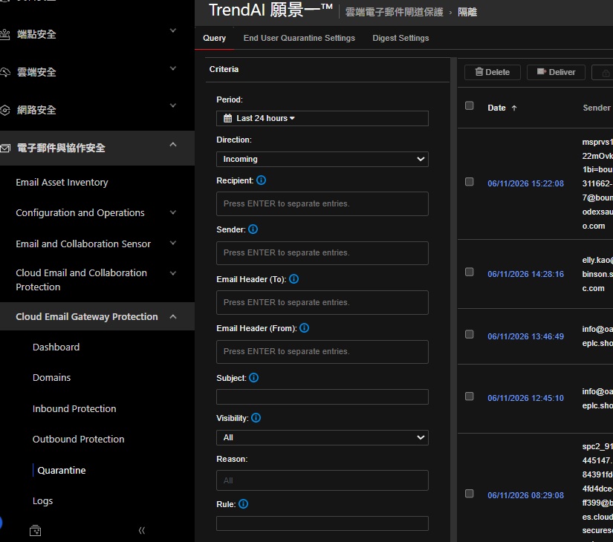Click the info icon next to Recipient

coord(261,180)
